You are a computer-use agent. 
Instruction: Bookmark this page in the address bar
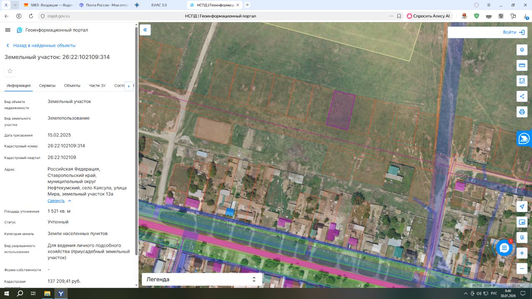coord(399,16)
